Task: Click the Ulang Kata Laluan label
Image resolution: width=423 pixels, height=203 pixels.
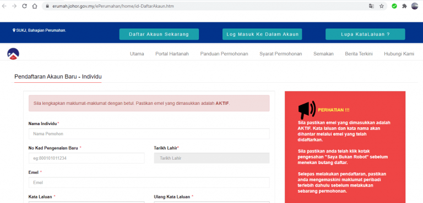Action: click(172, 197)
